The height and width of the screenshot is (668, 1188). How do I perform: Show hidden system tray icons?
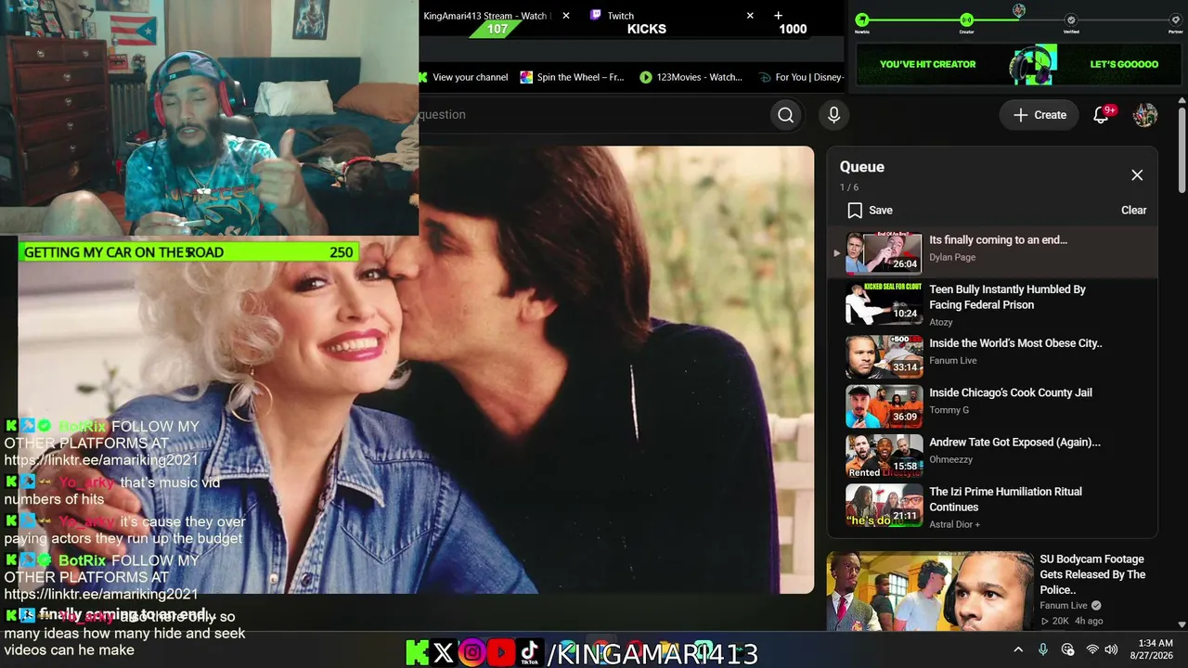point(1018,649)
